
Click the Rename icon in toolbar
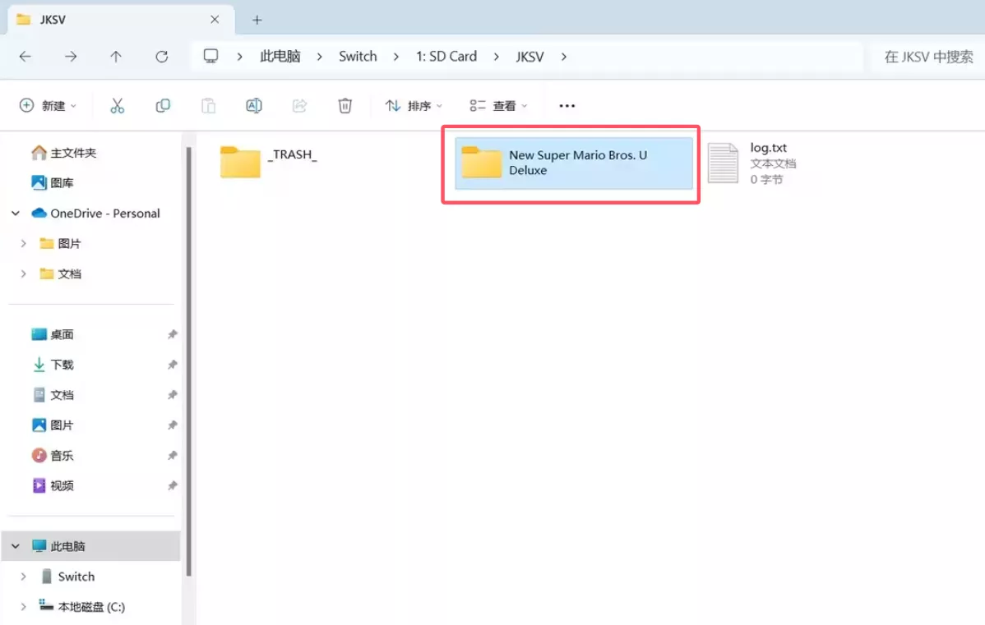click(254, 105)
